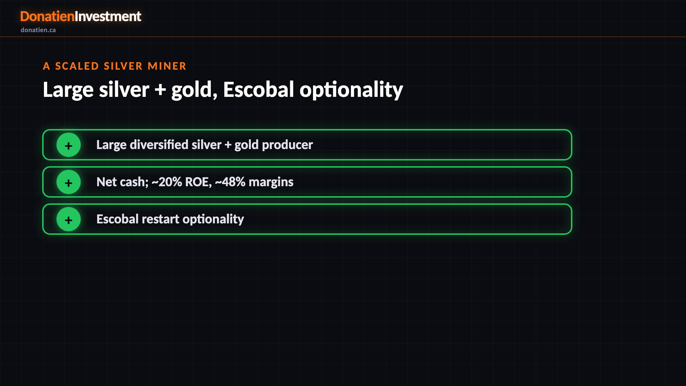Expand the Net cash ROE margins card
The image size is (686, 386).
pos(307,182)
